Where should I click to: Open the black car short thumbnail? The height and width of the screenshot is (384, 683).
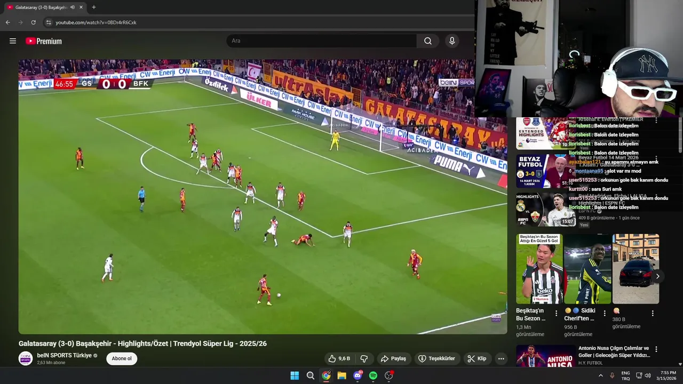(636, 269)
